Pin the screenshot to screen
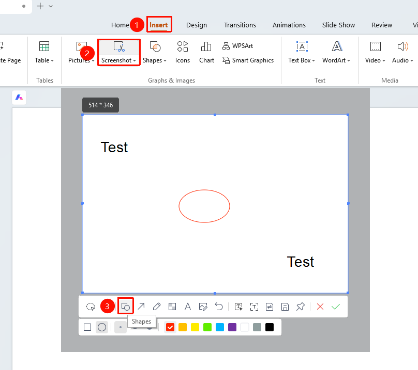Screen dimensions: 418x370 (301, 307)
